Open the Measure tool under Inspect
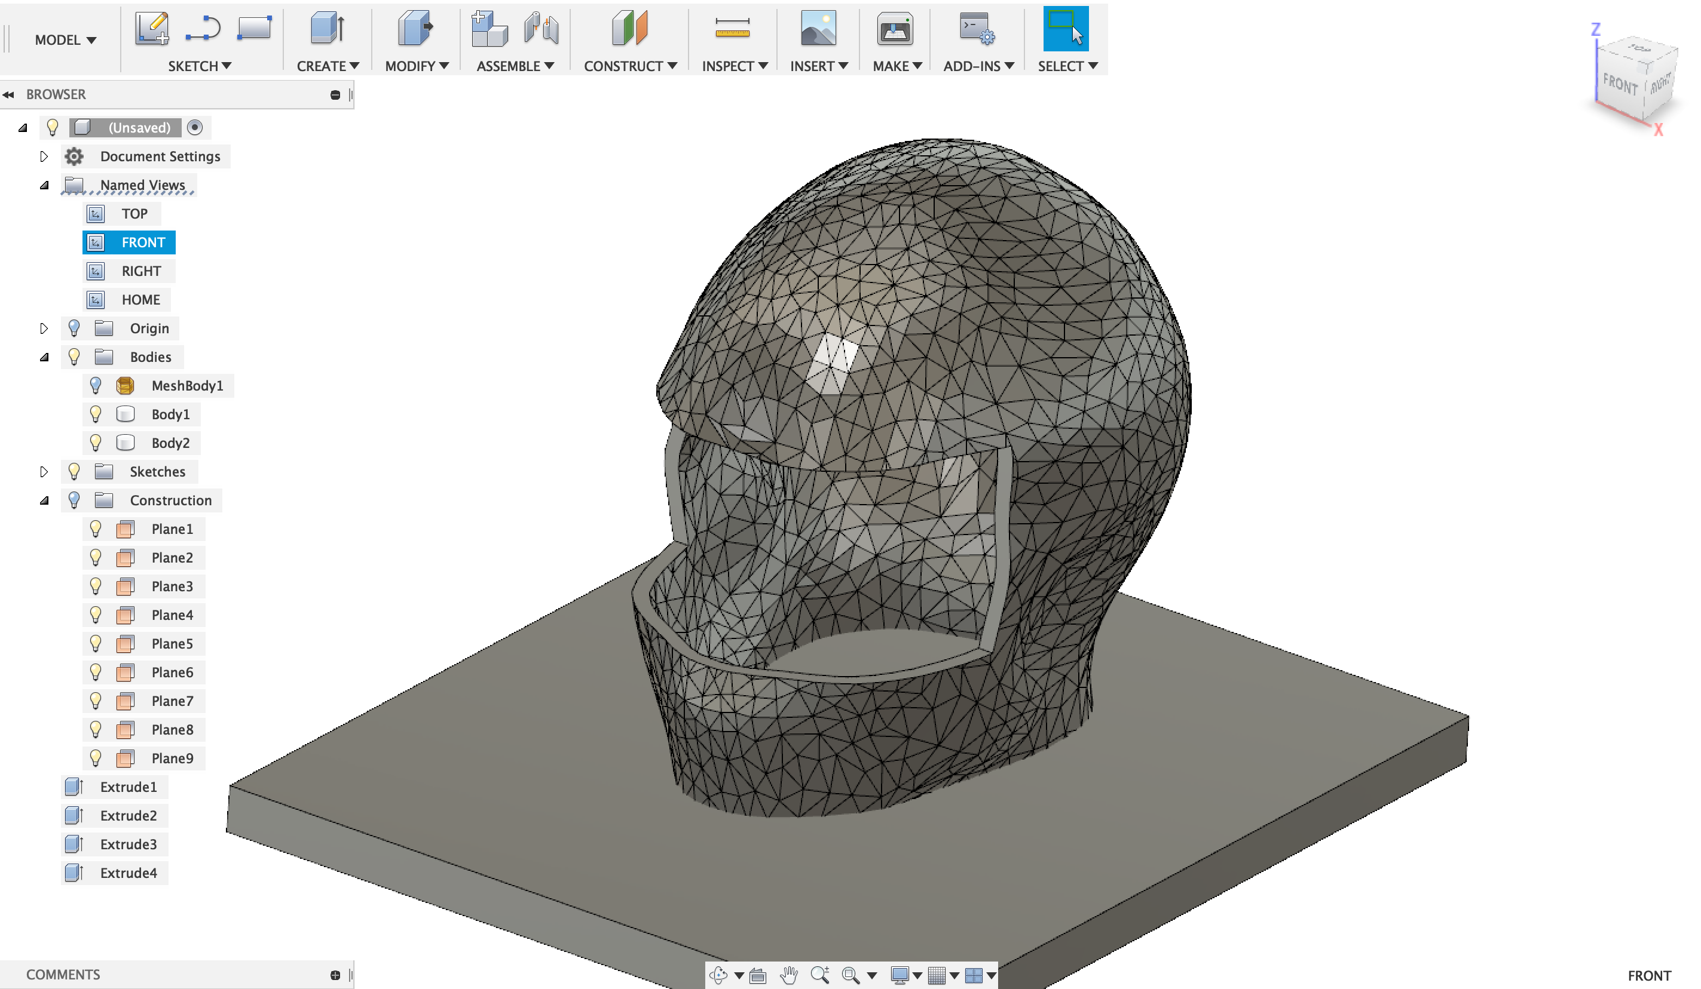The height and width of the screenshot is (989, 1701). pyautogui.click(x=733, y=28)
